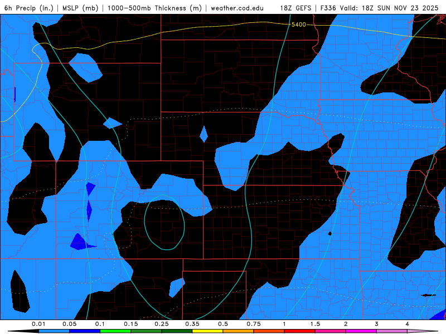Click the "1000-500mb Thickness (m)" label
This screenshot has width=446, height=334.
(x=154, y=8)
